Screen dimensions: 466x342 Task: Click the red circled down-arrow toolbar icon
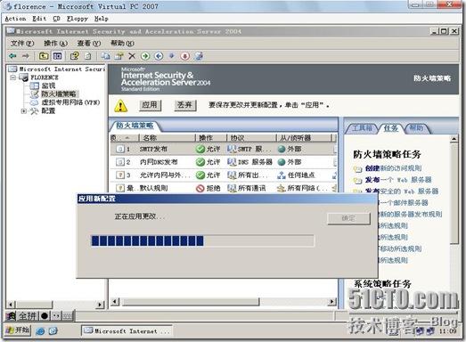(184, 56)
